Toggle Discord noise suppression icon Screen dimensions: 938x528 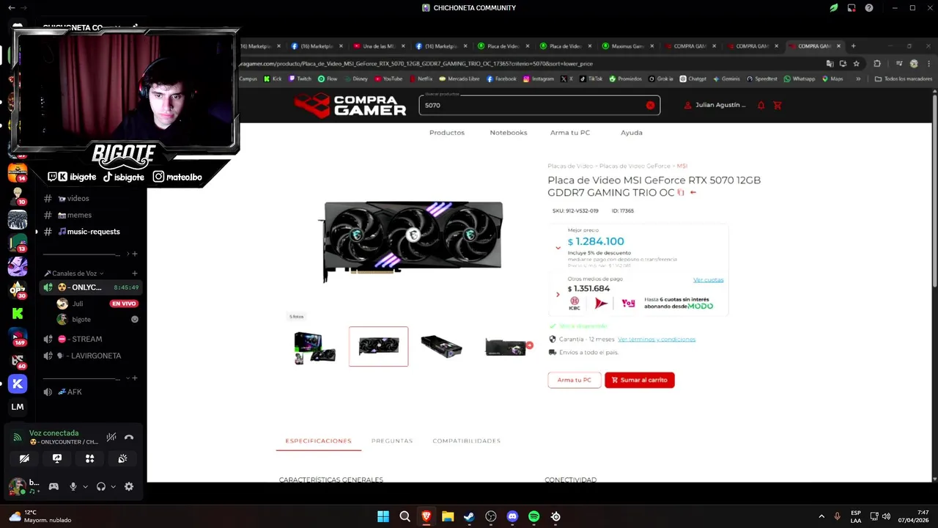click(111, 437)
